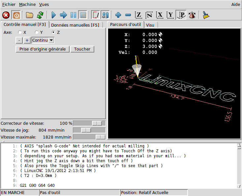Click the emergency stop red X icon
Viewport: 242px width, 196px height.
(6, 15)
